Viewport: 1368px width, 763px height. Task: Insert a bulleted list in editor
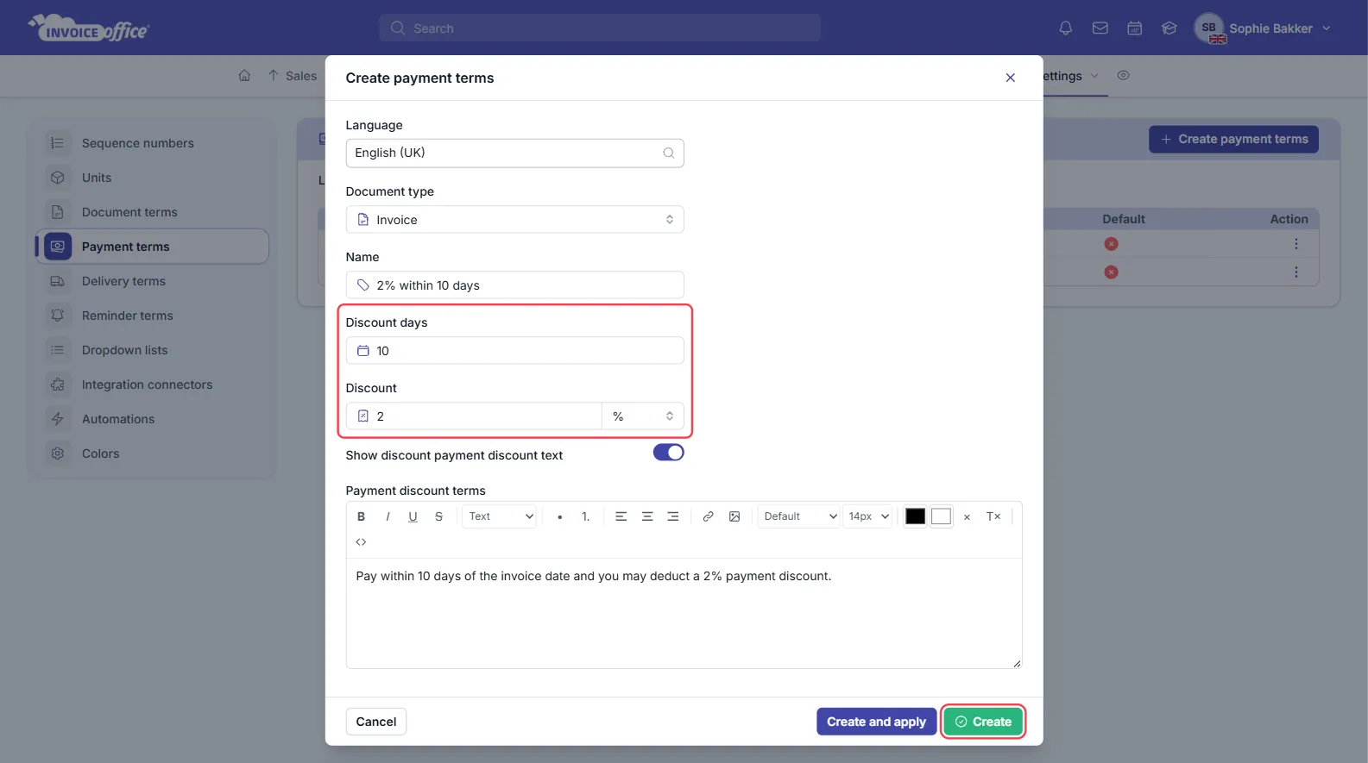coord(559,516)
